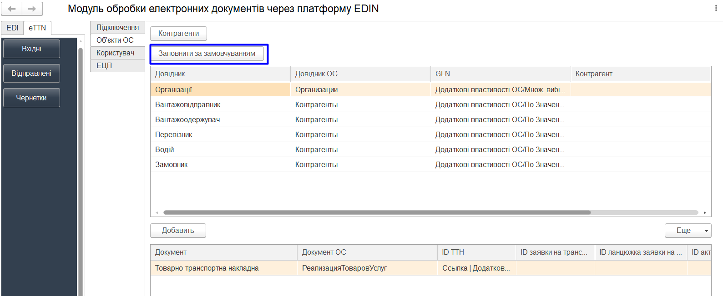
Task: Select the Перевізник row
Action: (x=431, y=134)
